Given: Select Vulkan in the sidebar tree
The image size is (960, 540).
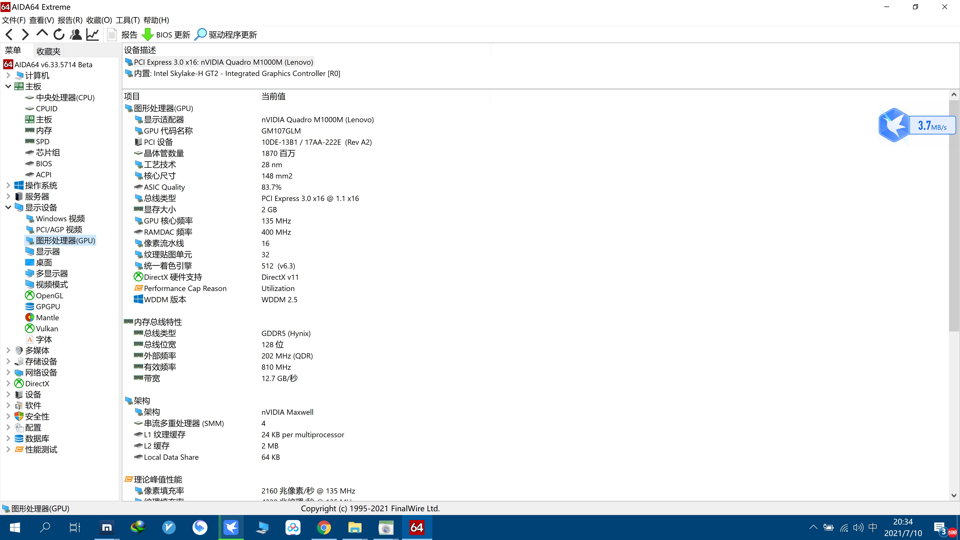Looking at the screenshot, I should pyautogui.click(x=47, y=329).
